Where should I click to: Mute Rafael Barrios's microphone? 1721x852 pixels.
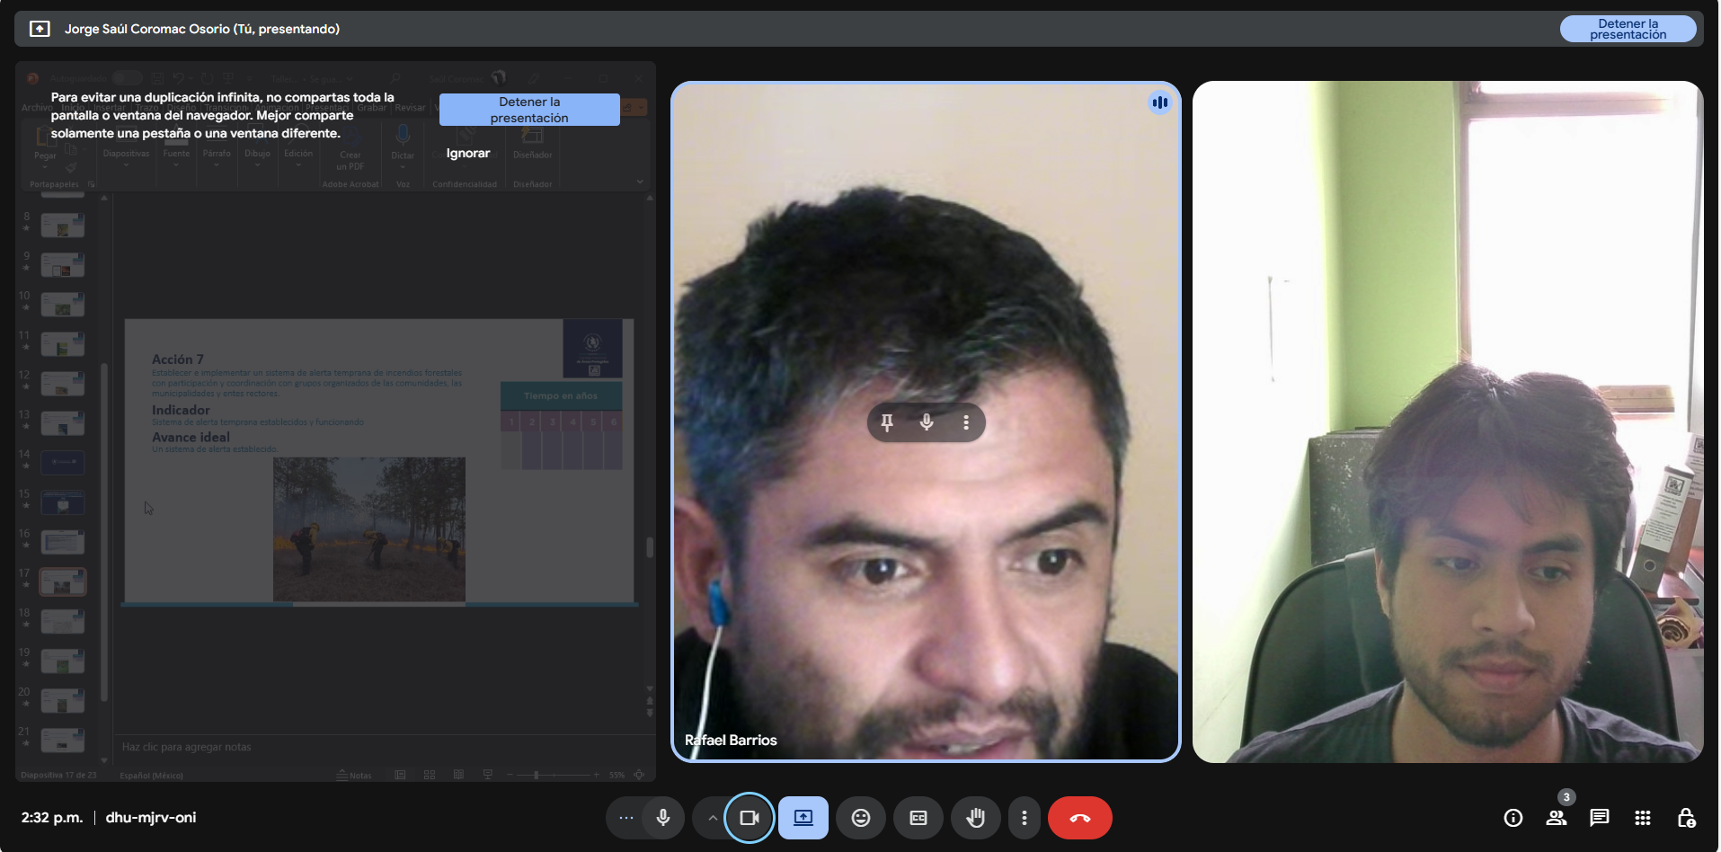927,422
